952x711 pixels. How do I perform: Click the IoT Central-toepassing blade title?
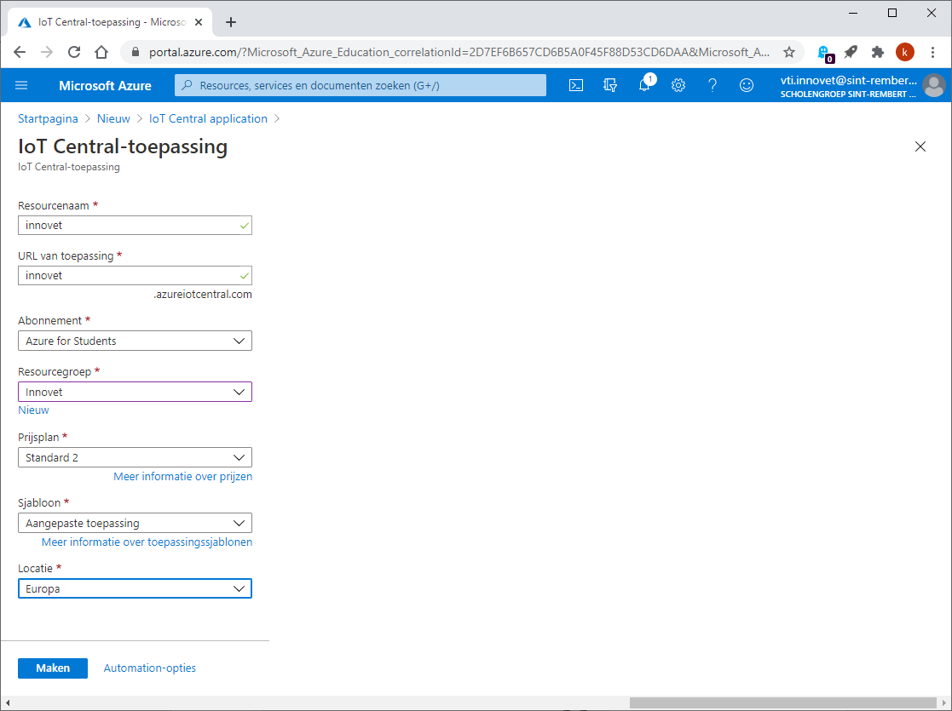(123, 146)
